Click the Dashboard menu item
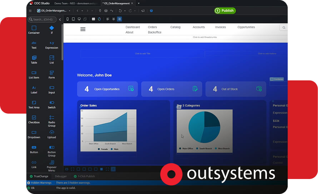Image resolution: width=318 pixels, height=194 pixels. (133, 27)
